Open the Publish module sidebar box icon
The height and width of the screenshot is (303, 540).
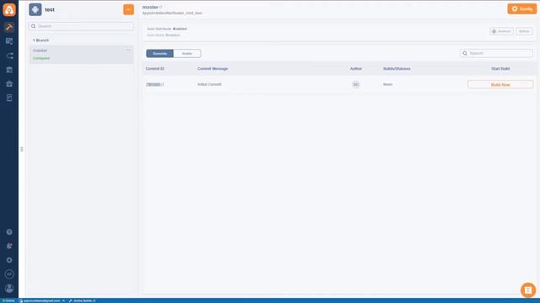tap(9, 84)
